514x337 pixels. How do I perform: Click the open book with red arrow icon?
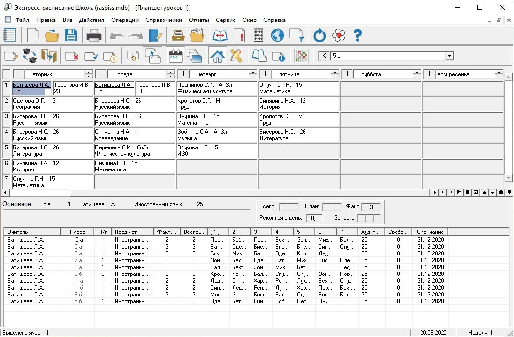[x=220, y=35]
